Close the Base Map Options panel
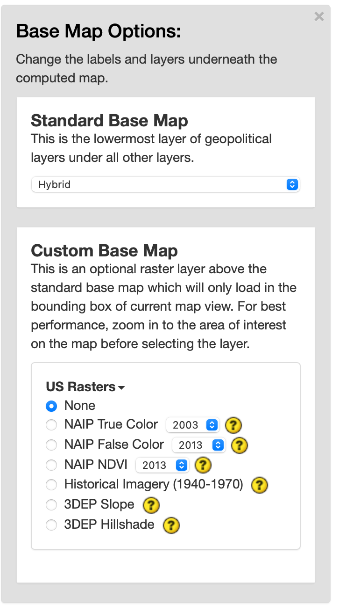Screen dimensions: 339x612 click(319, 17)
